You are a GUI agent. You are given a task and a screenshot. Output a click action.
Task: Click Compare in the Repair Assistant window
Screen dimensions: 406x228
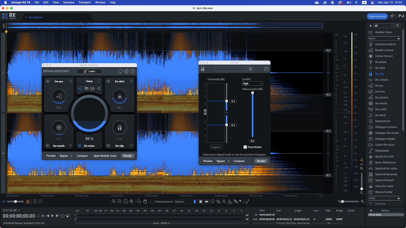[x=82, y=156]
